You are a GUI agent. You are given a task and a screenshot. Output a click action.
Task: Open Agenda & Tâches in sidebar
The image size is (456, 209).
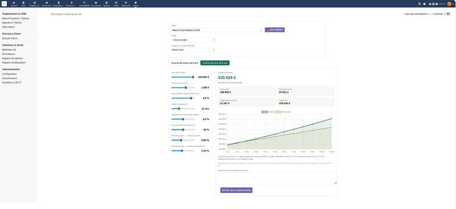pos(11,23)
